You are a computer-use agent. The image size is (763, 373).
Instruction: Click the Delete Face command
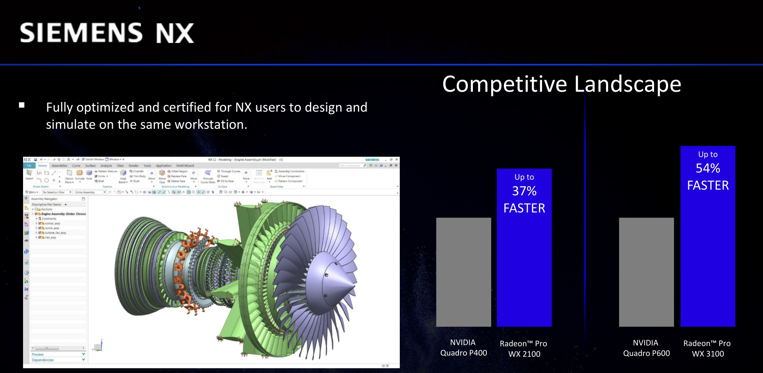click(x=176, y=181)
